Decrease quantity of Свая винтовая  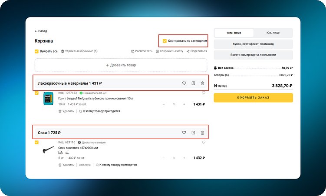pyautogui.click(x=164, y=158)
